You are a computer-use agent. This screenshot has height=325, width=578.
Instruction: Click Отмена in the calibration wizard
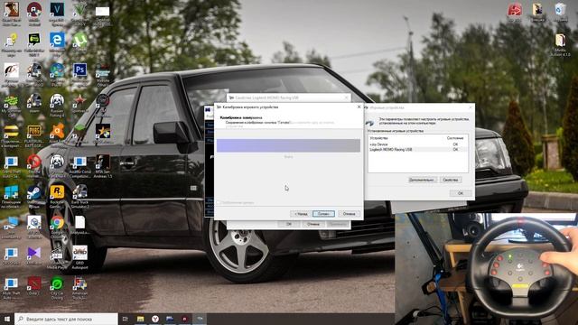349,214
